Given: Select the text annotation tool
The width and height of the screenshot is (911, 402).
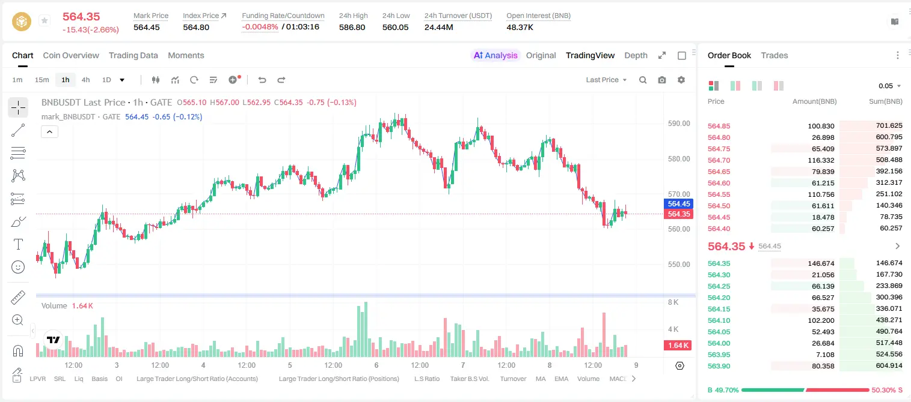Looking at the screenshot, I should coord(18,244).
